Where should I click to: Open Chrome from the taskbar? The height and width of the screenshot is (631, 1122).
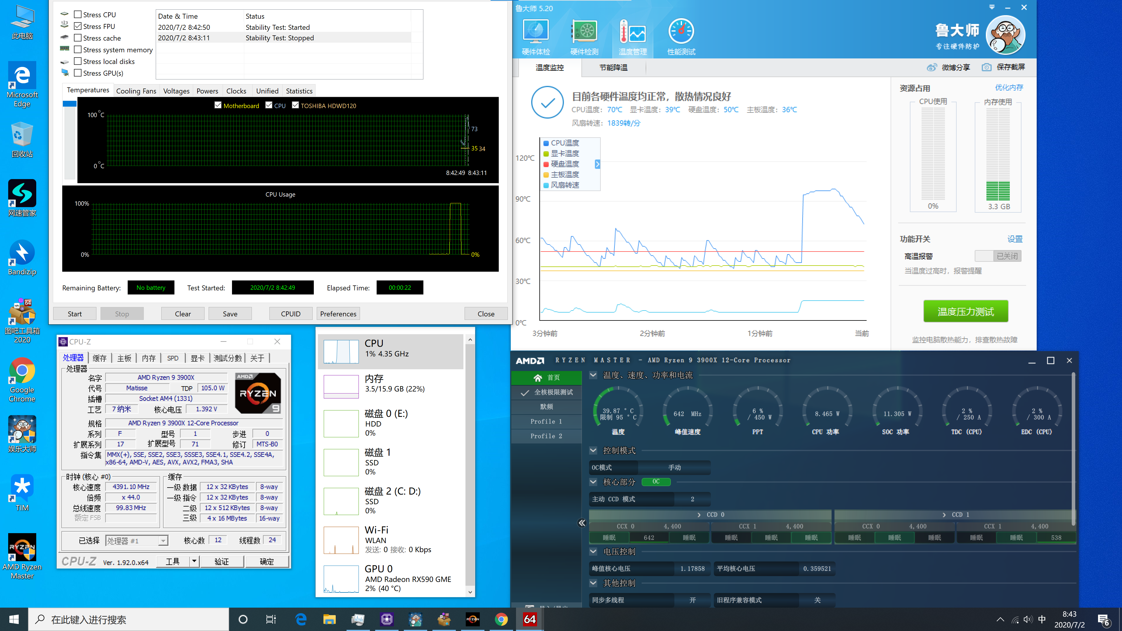click(x=501, y=619)
